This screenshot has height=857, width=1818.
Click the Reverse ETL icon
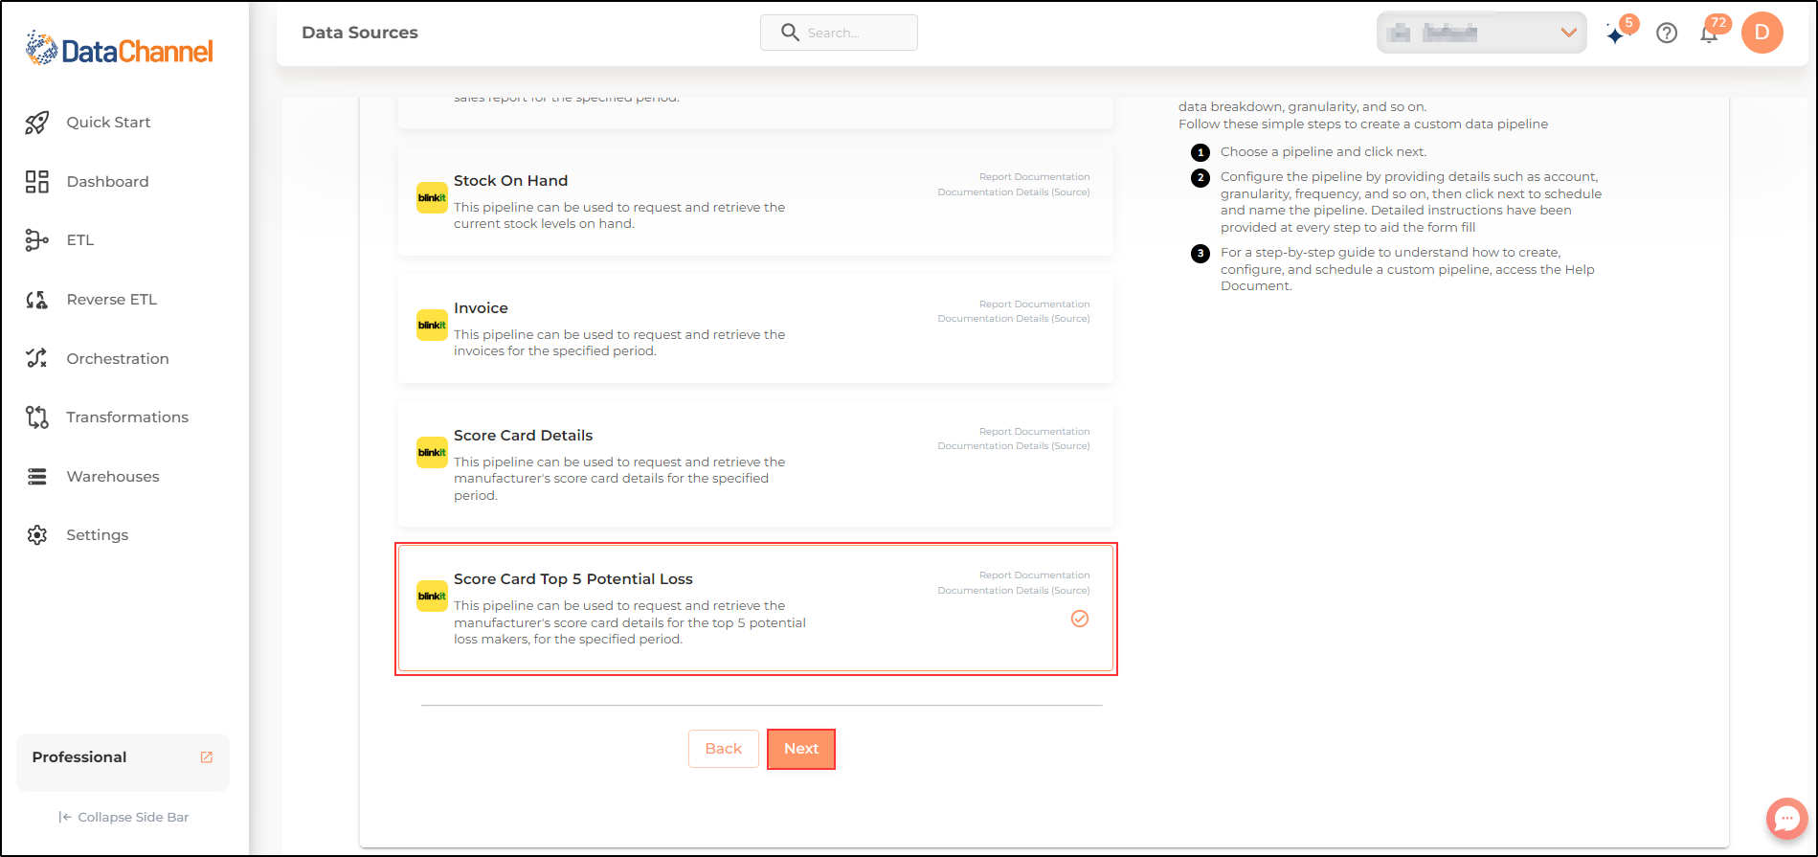point(36,300)
